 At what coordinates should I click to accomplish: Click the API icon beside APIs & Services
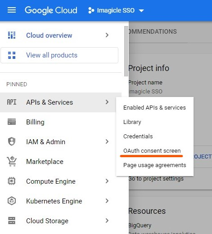pyautogui.click(x=12, y=102)
